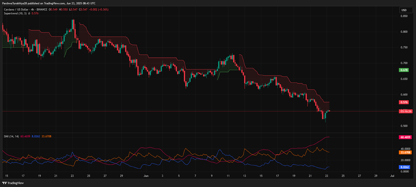Click the Jun label on time axis
This screenshot has height=187, width=416.
(146, 176)
